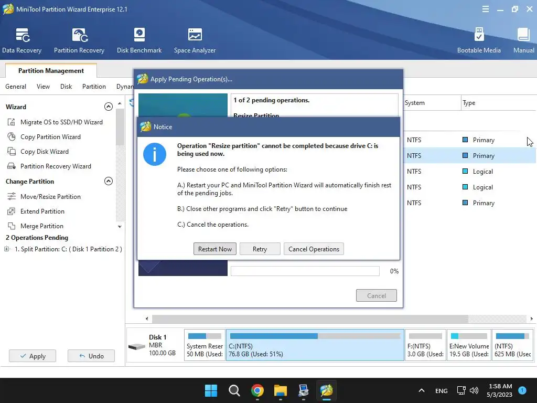This screenshot has height=403, width=537.
Task: Select C:(NTFS) 76.8 GB partition block
Action: click(x=315, y=345)
